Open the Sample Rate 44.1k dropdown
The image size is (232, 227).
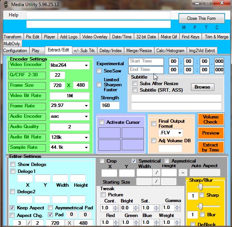tap(86, 147)
